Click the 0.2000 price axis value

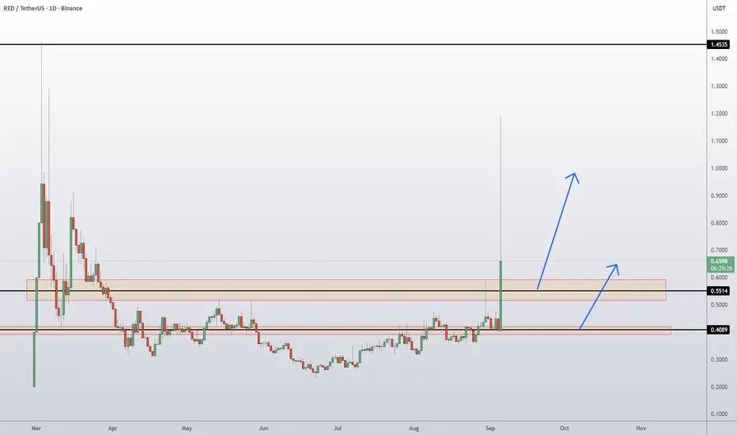(719, 387)
